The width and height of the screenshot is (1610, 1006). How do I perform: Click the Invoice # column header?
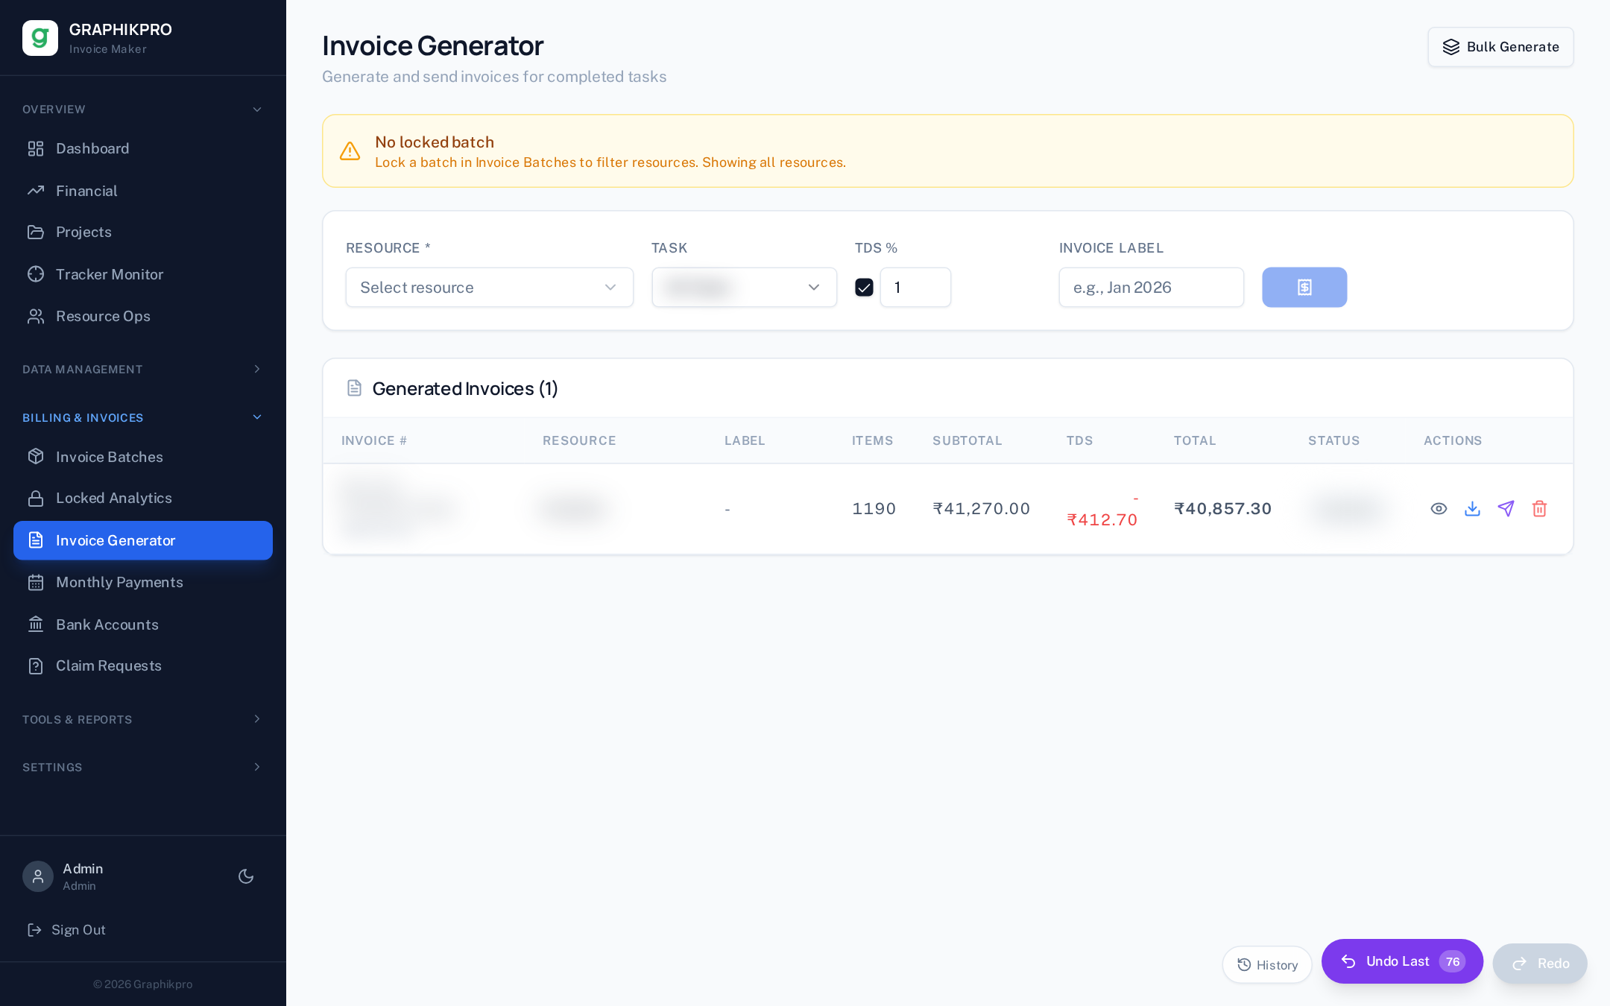[374, 441]
